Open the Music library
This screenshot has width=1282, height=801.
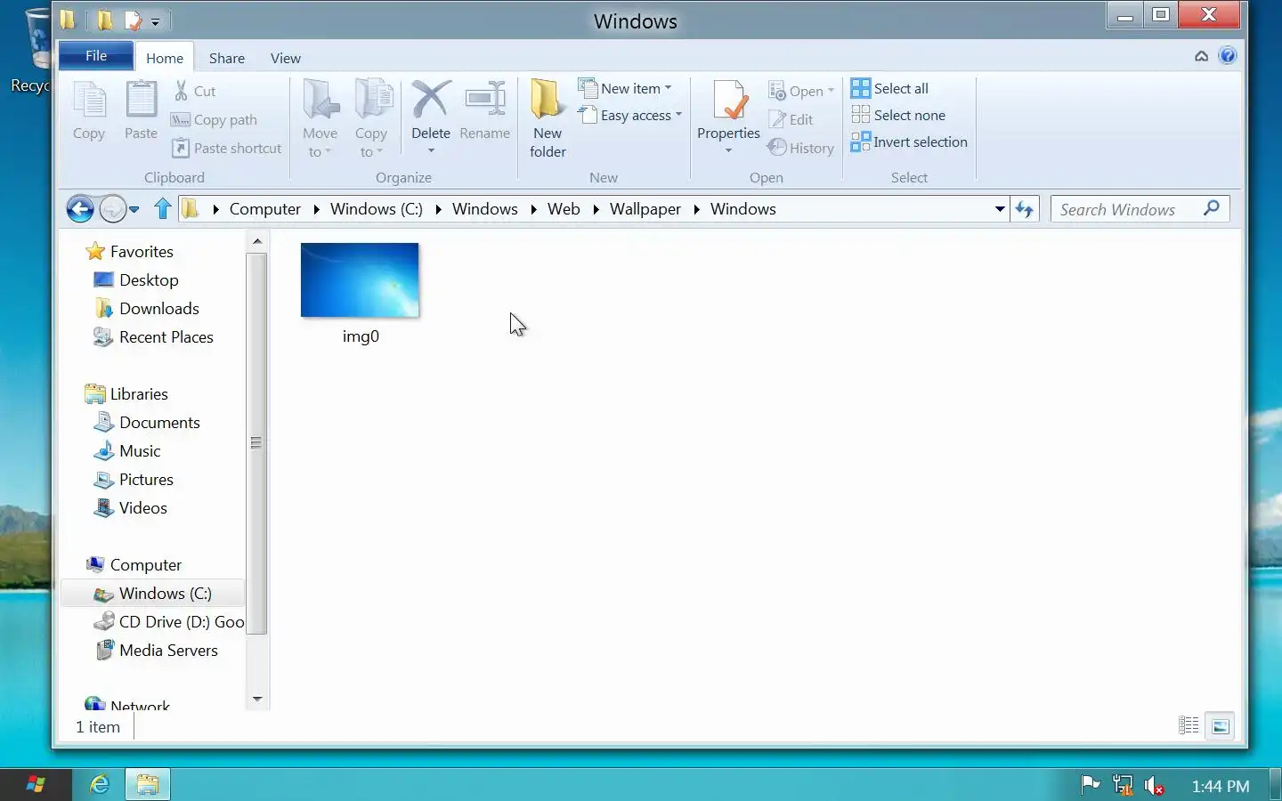[x=127, y=451]
